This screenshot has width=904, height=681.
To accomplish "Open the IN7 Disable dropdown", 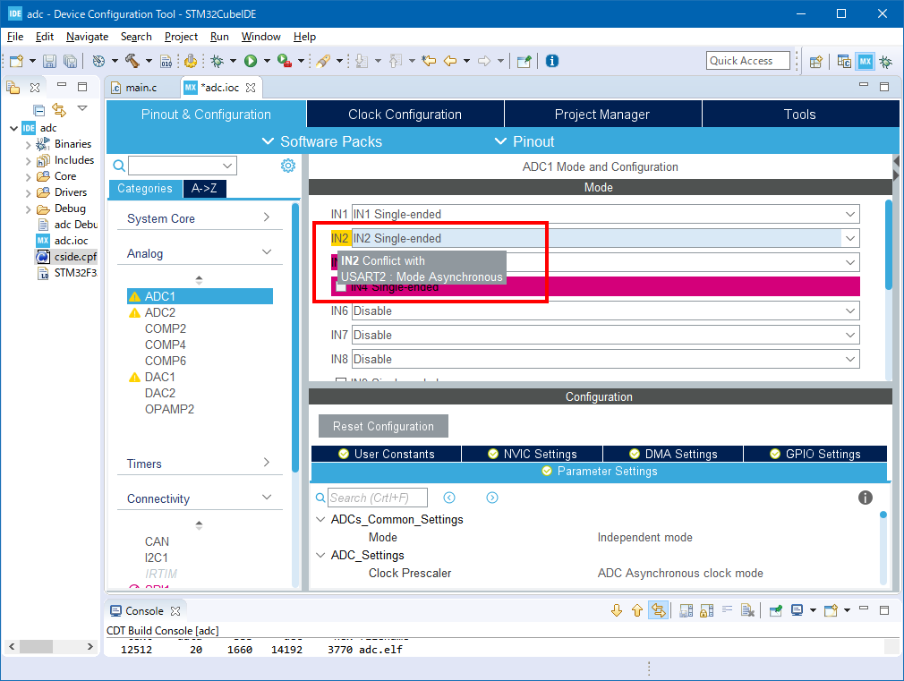I will pyautogui.click(x=850, y=335).
